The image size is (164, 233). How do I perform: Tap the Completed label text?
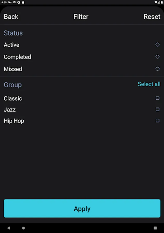coord(17,57)
